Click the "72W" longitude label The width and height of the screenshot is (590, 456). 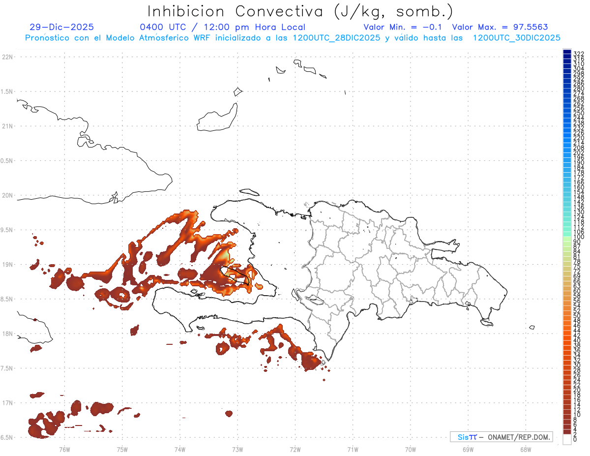295,449
